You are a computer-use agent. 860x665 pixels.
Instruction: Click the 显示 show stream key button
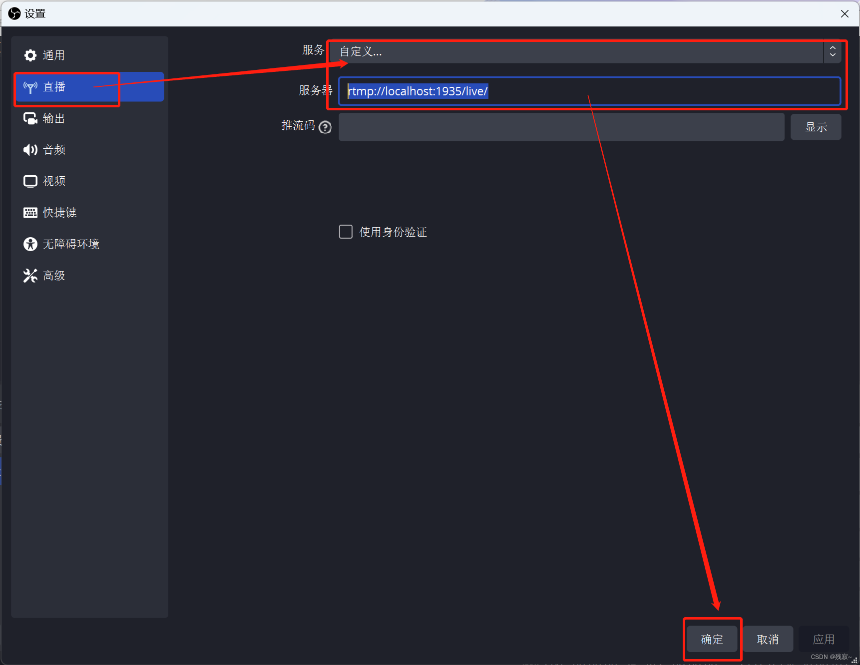pyautogui.click(x=816, y=127)
